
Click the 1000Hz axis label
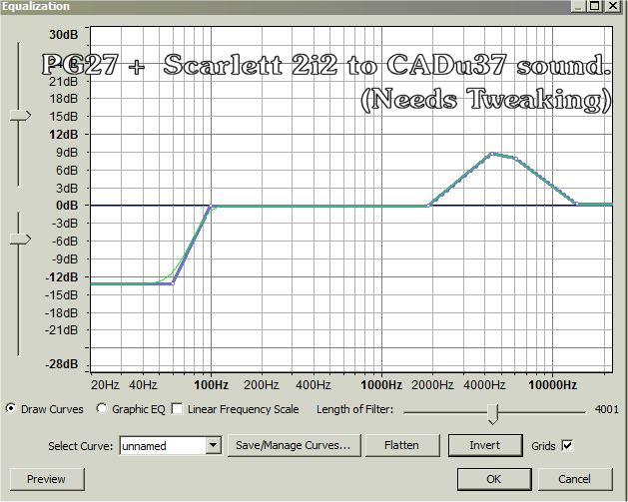coord(381,385)
